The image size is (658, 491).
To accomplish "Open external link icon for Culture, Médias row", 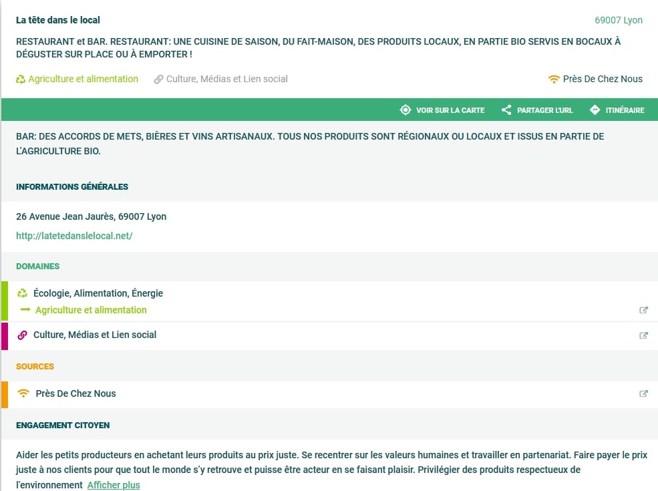I will pyautogui.click(x=643, y=335).
